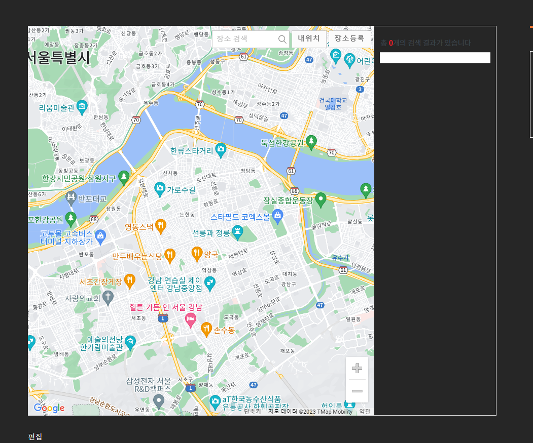
Task: Select the 가로수길 camera marker
Action: pyautogui.click(x=160, y=189)
